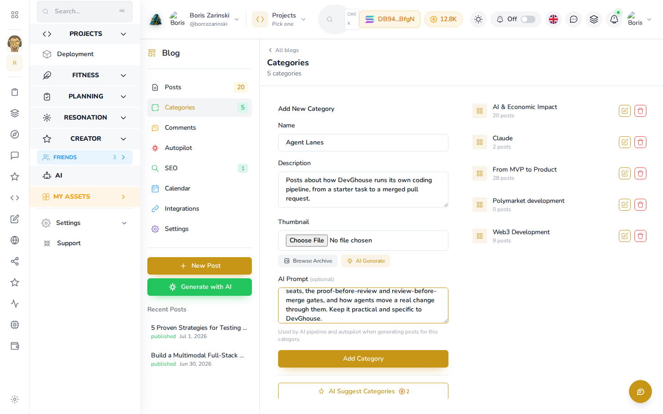Open the notifications bell
This screenshot has width=663, height=414.
pyautogui.click(x=614, y=19)
